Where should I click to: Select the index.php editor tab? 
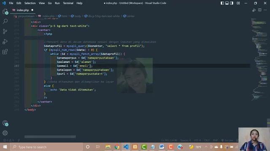[23, 10]
